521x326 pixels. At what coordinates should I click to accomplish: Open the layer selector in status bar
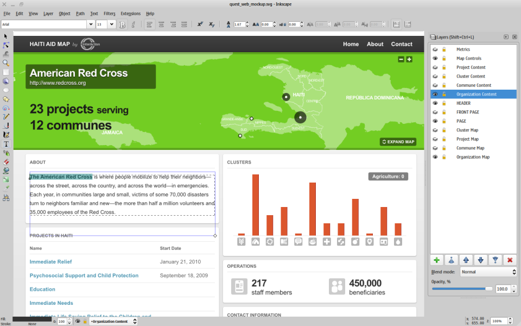point(112,321)
